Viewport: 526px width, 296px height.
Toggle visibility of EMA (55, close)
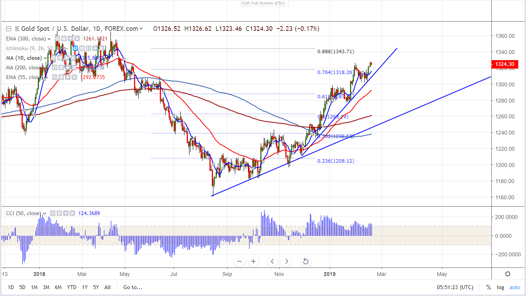(55, 77)
